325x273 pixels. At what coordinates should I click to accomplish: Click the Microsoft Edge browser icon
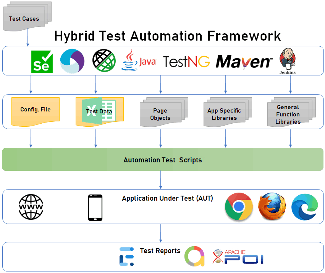pos(305,207)
